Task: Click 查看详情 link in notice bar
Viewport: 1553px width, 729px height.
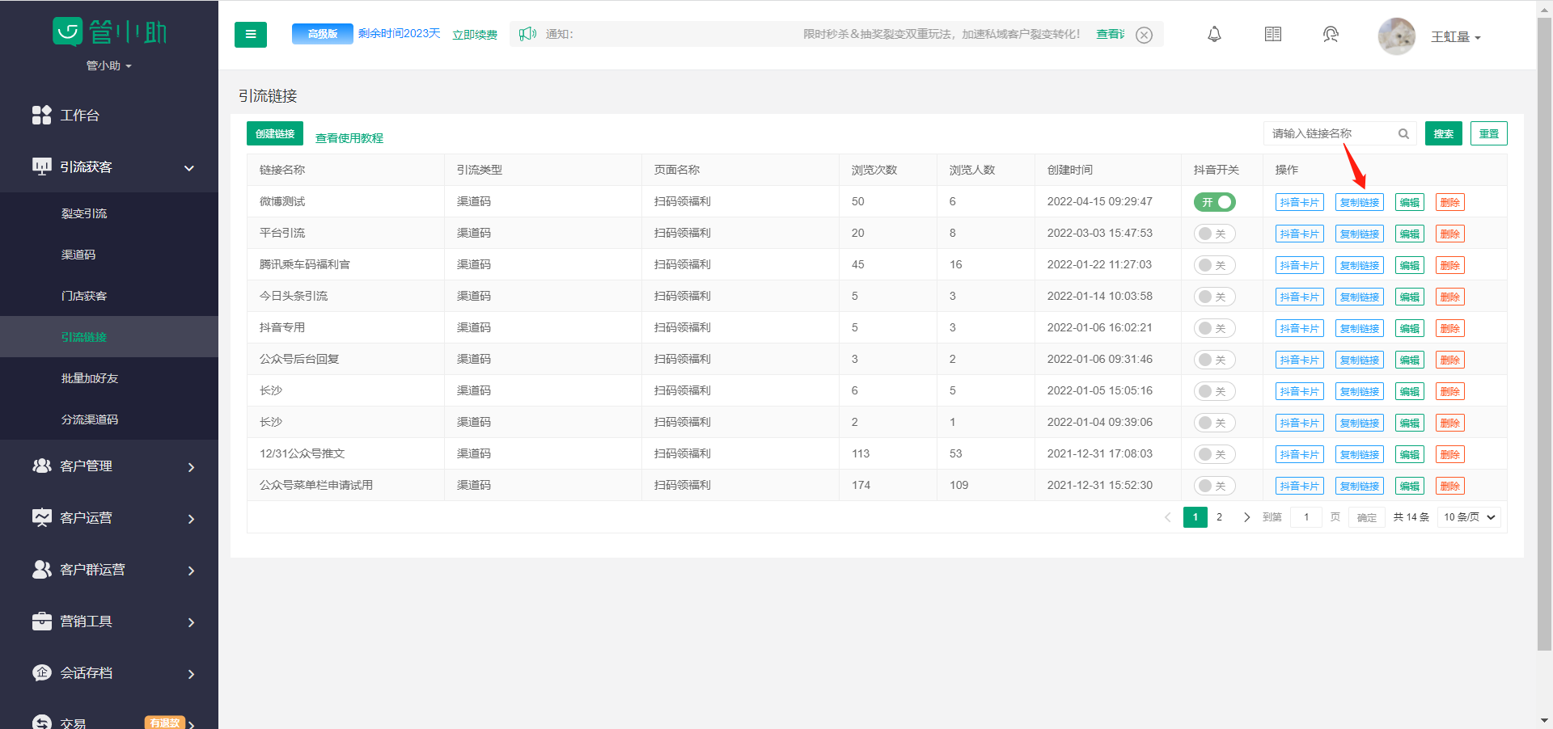Action: (1111, 34)
